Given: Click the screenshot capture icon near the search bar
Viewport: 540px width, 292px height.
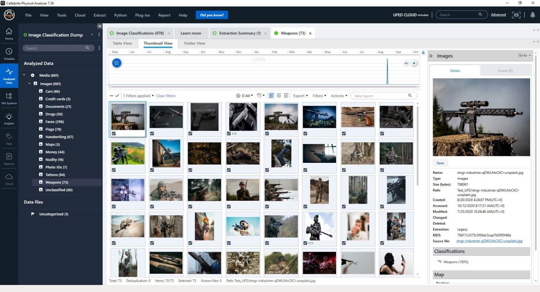Looking at the screenshot, I should tap(516, 15).
